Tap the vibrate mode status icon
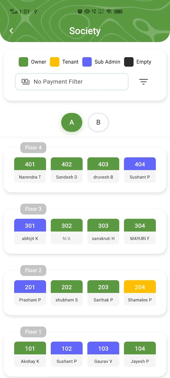Screen dimensions: 170x378 [x=87, y=11]
